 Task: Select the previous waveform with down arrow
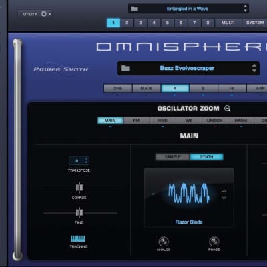pyautogui.click(x=224, y=198)
